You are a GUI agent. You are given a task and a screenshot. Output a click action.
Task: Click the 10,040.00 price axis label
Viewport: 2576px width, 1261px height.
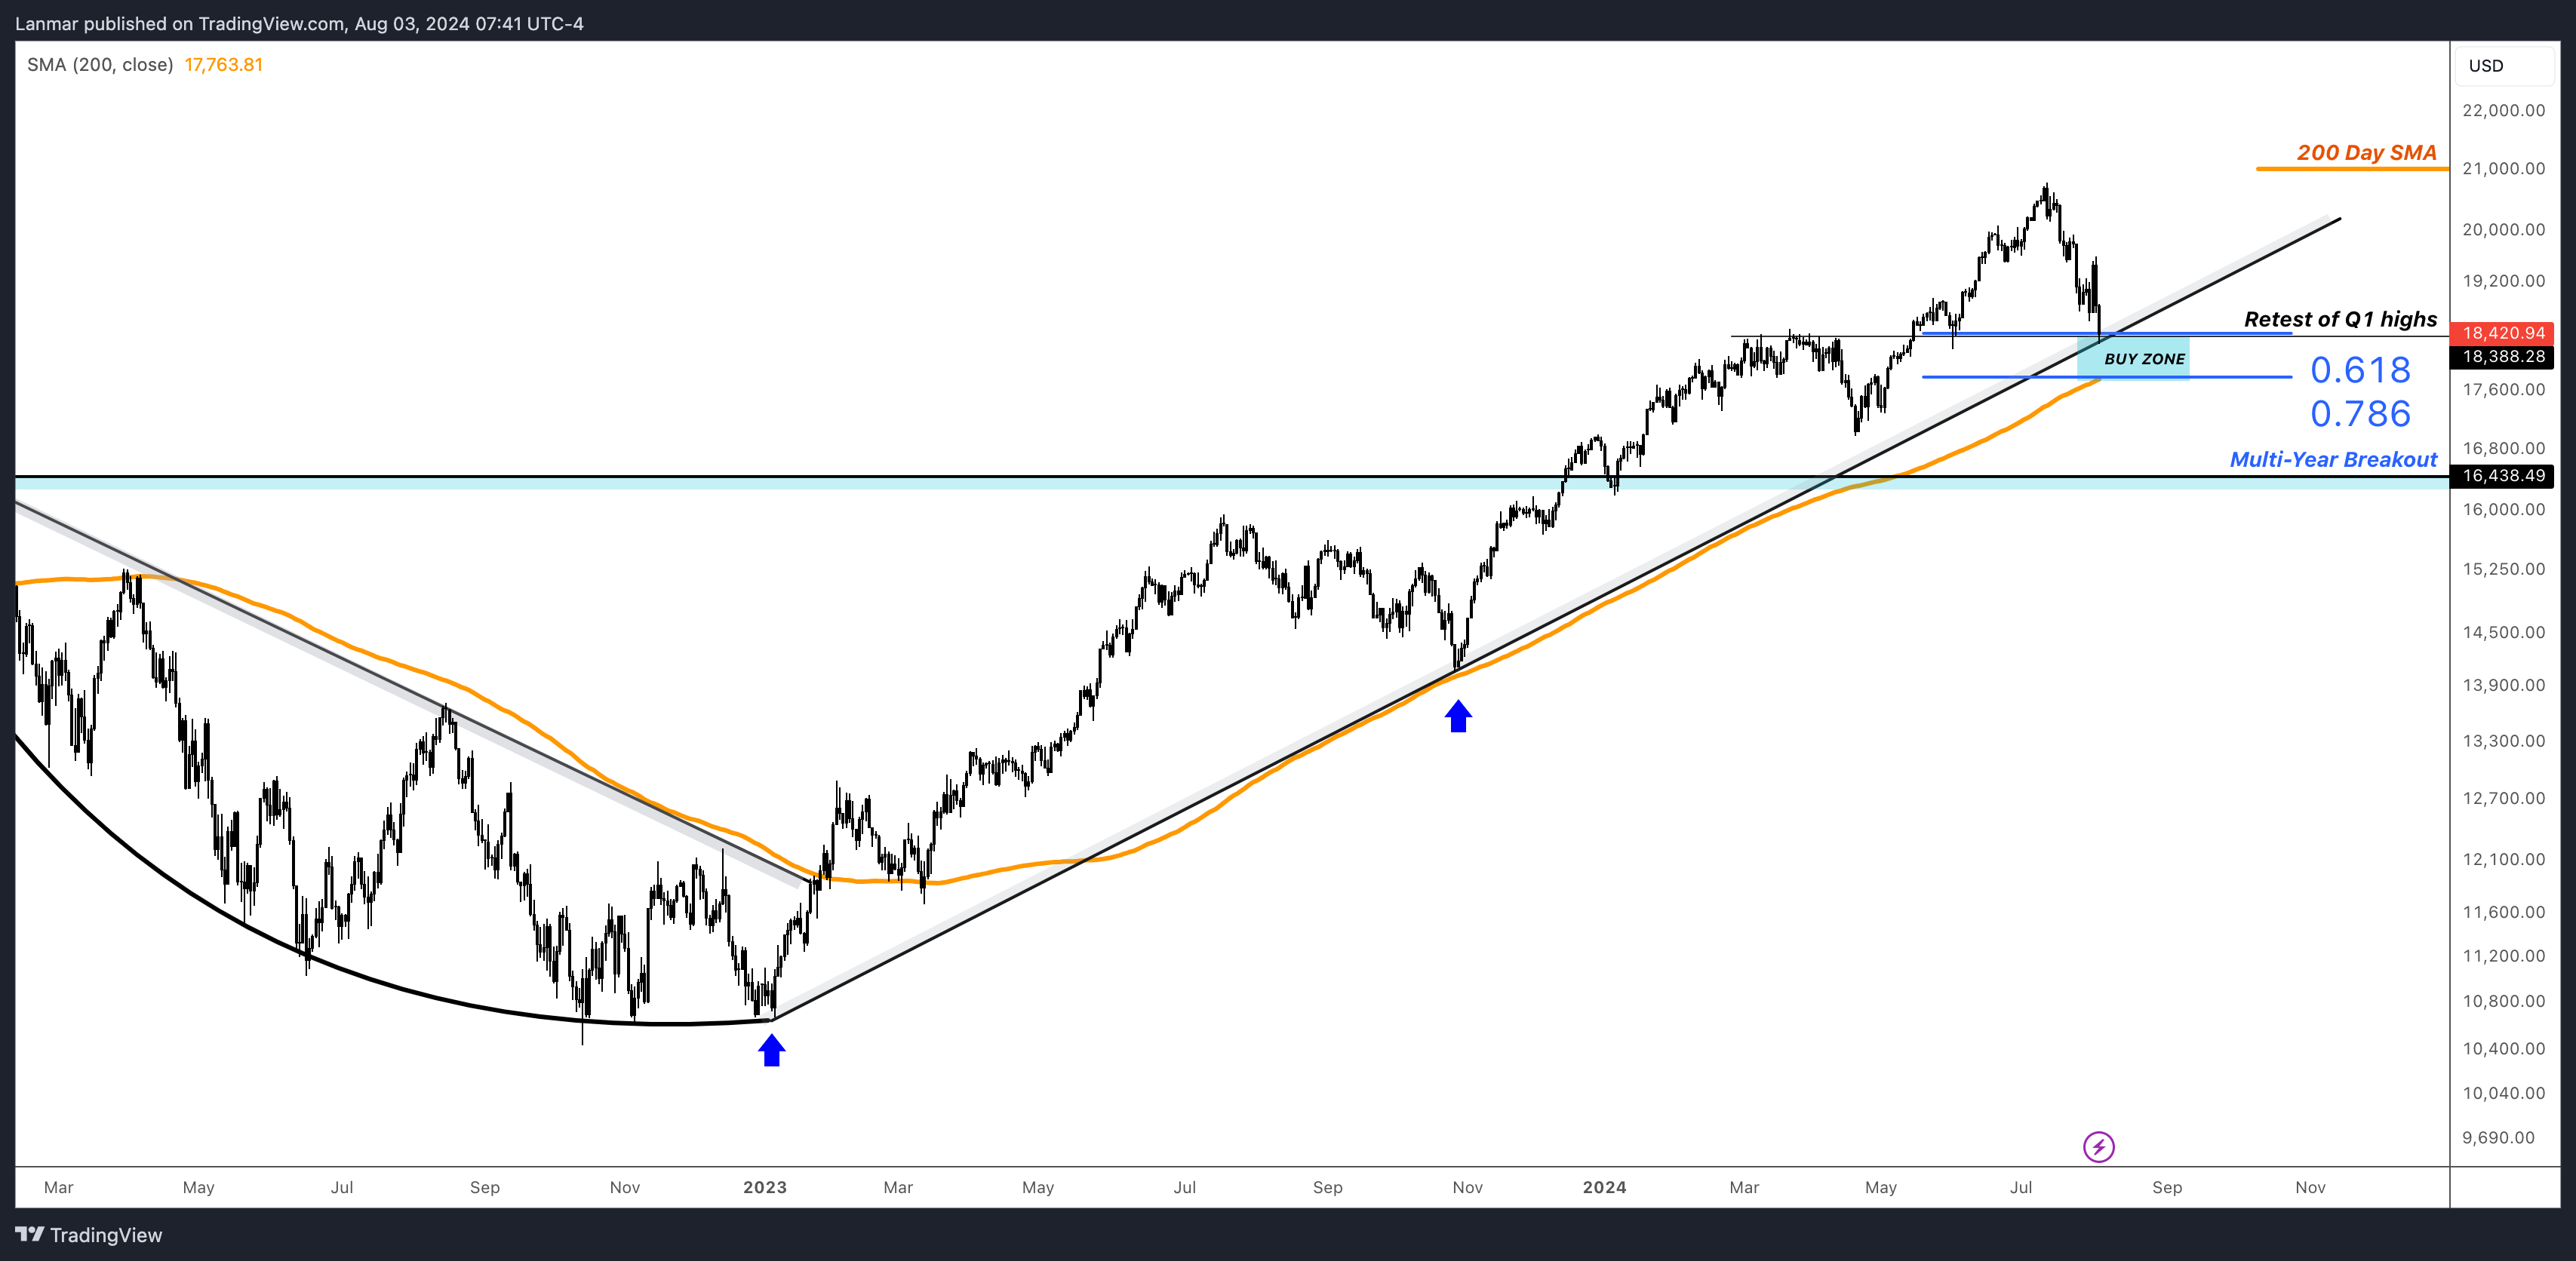(x=2503, y=1093)
